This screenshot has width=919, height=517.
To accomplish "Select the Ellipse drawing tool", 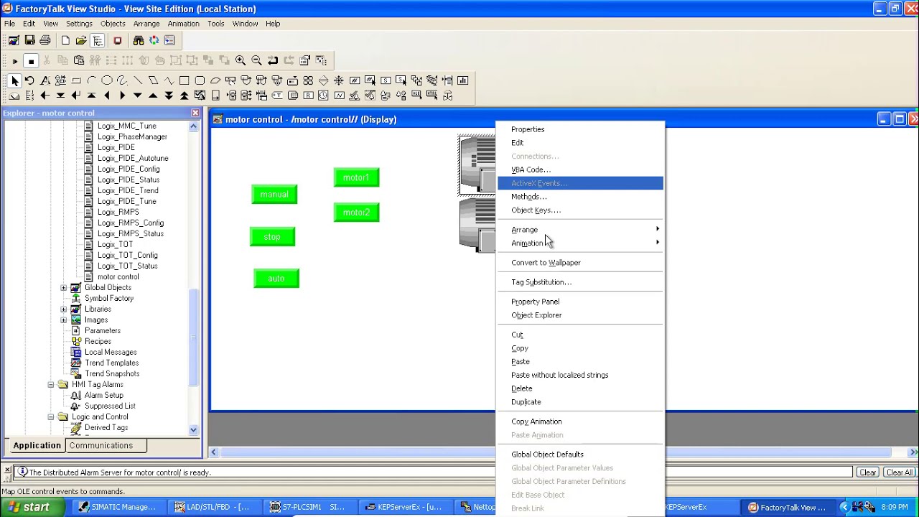I will point(107,80).
